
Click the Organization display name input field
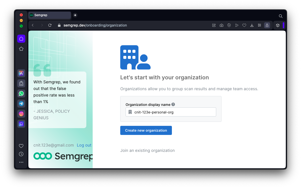[x=171, y=112]
